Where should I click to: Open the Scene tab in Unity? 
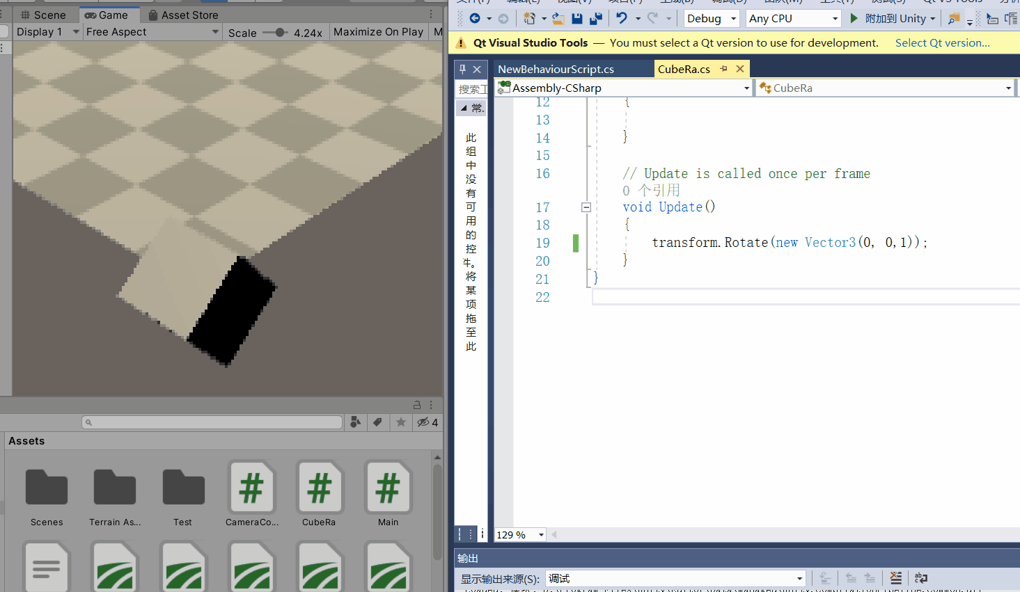click(x=43, y=15)
